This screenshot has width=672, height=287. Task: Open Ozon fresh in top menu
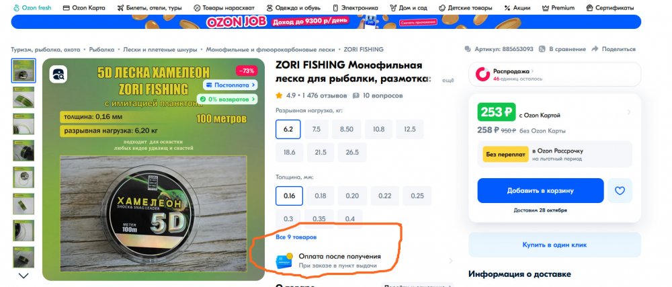point(32,7)
